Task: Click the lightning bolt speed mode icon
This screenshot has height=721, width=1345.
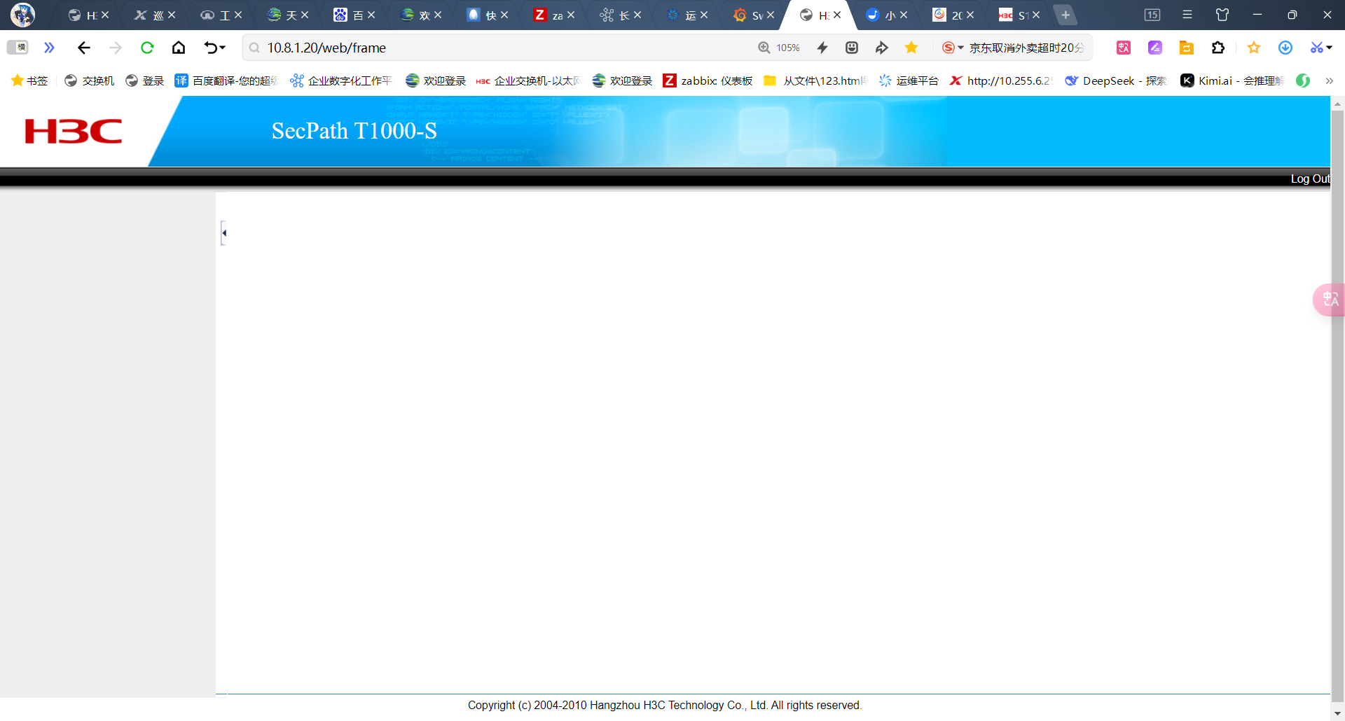Action: [822, 48]
